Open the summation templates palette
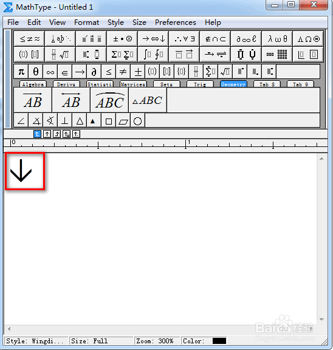Viewport: 333px width, 350px height. click(122, 54)
